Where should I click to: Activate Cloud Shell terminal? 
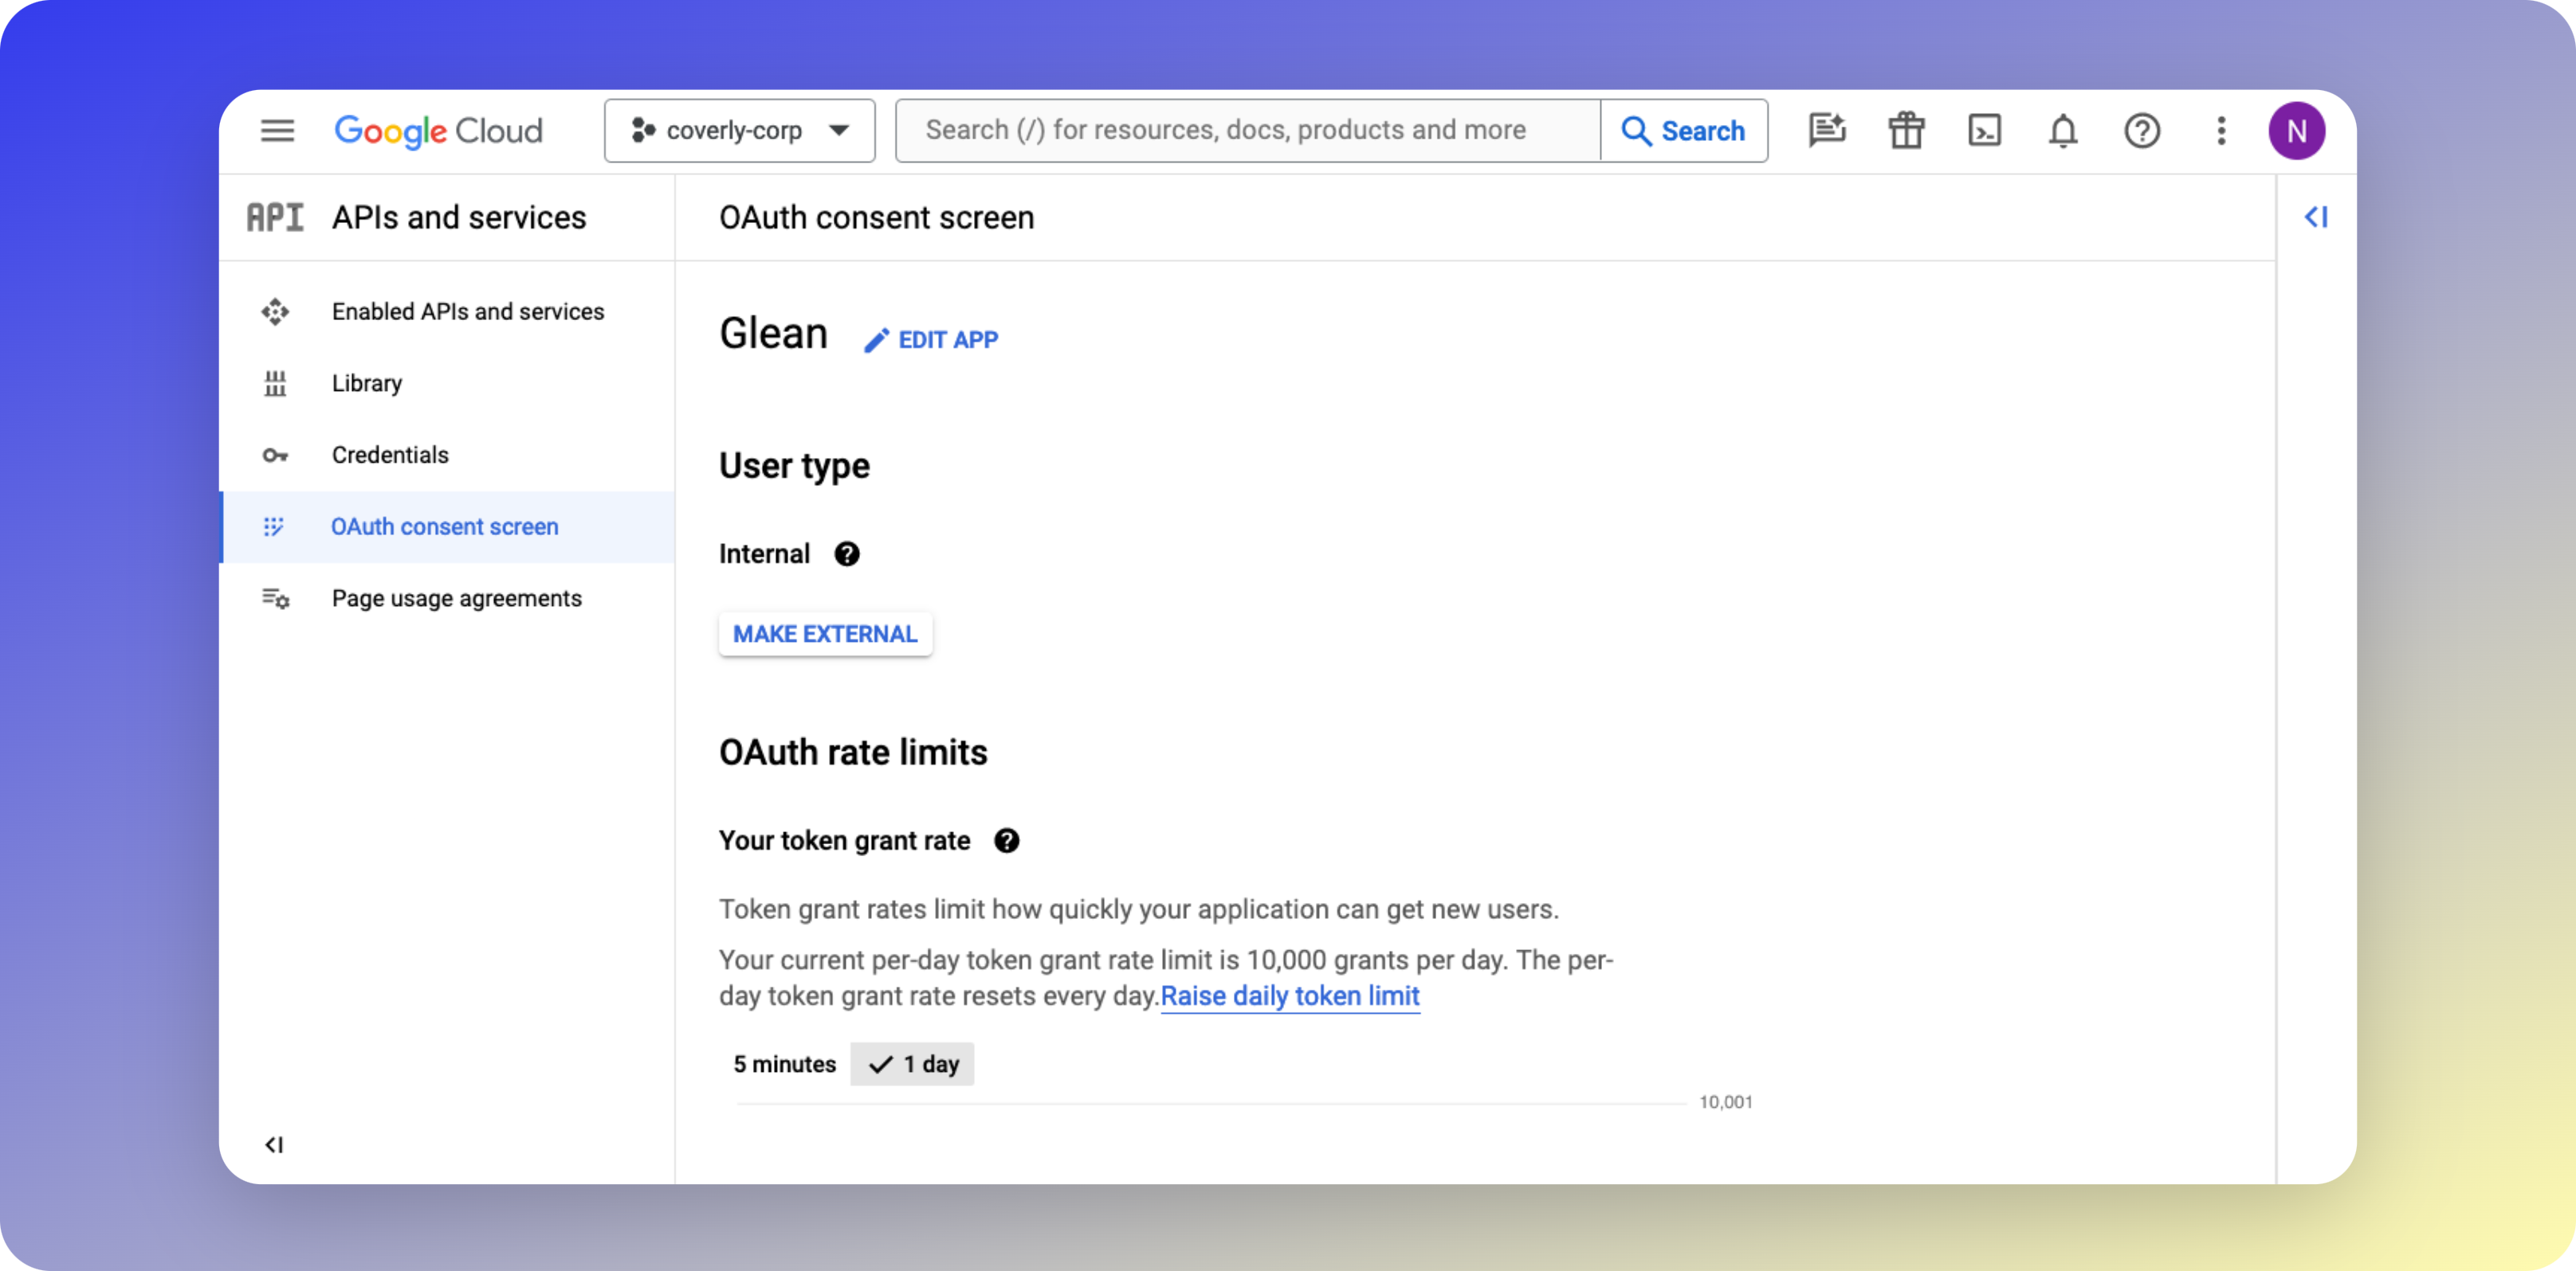click(x=1984, y=130)
